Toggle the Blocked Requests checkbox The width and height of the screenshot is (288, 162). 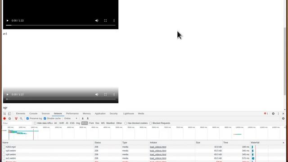pos(151,123)
